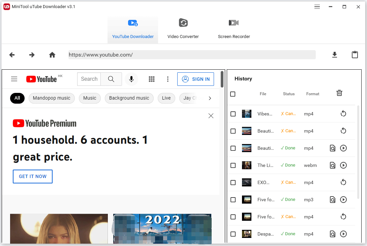Check the first cancelled Beauti row
The image size is (367, 246).
[x=233, y=131]
